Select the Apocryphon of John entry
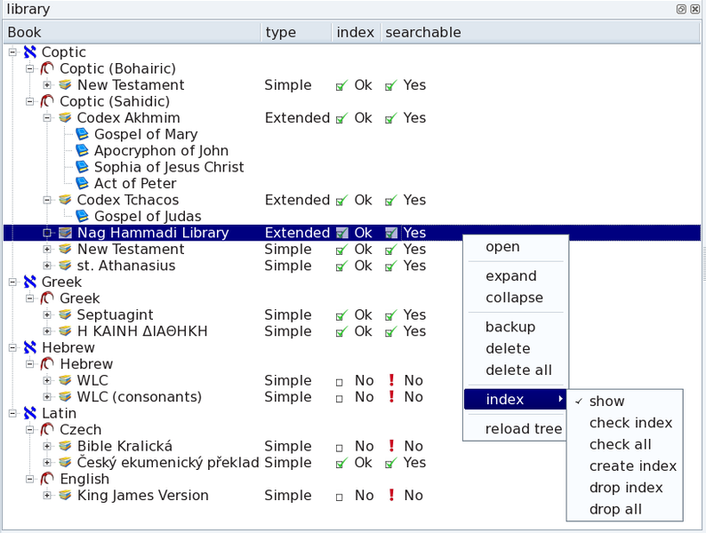The image size is (706, 533). 161,151
